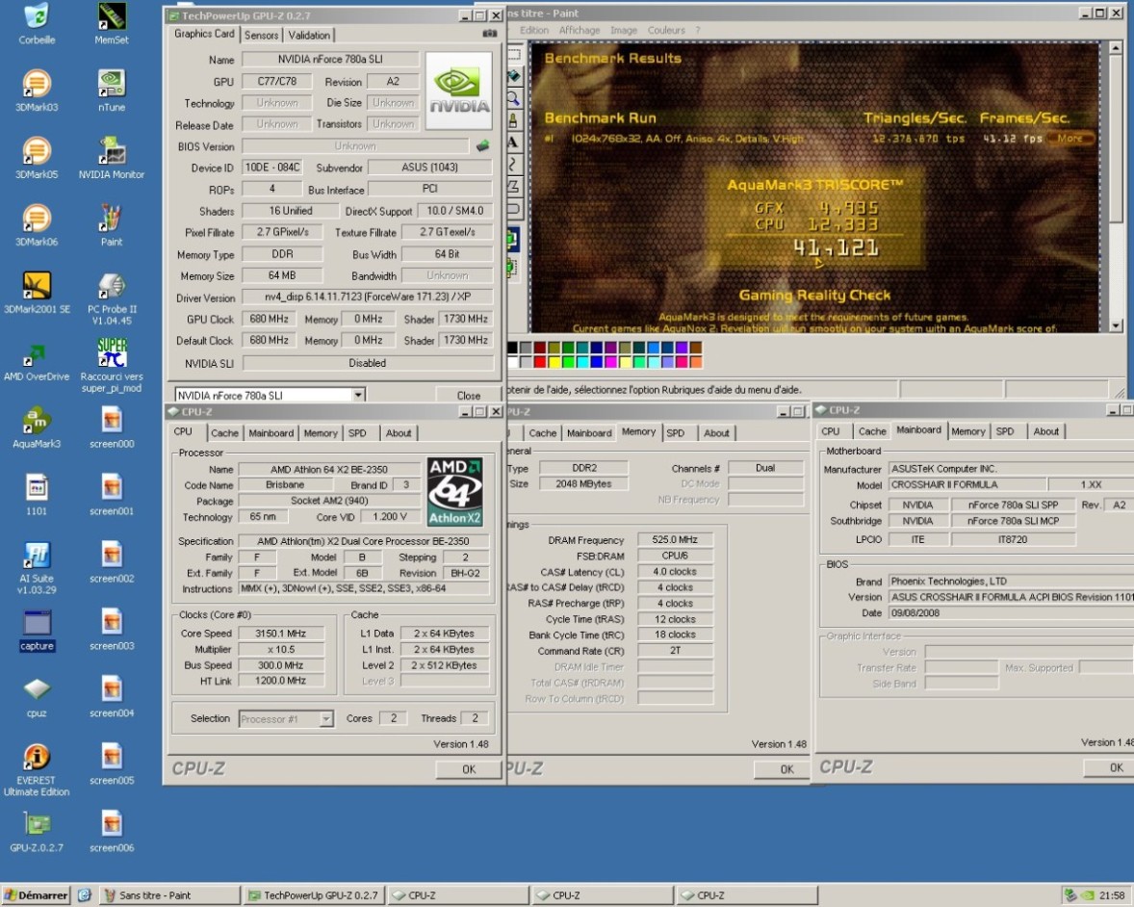The image size is (1134, 907).
Task: Open the Affichage menu in Paint
Action: 580,31
